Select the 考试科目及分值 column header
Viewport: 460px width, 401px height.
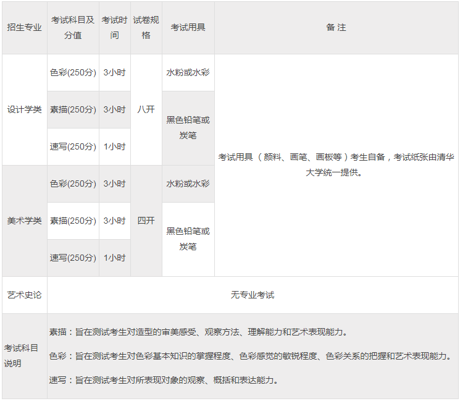73,28
